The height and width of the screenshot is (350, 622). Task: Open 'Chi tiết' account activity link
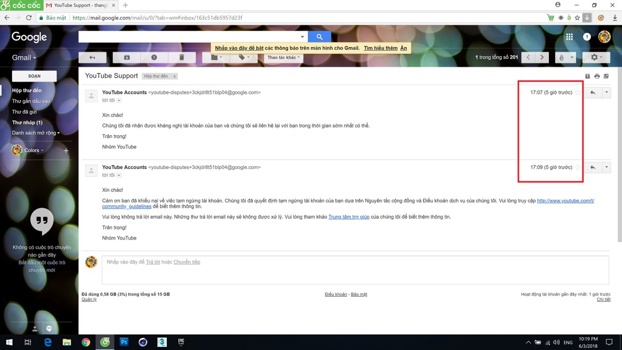[x=604, y=299]
